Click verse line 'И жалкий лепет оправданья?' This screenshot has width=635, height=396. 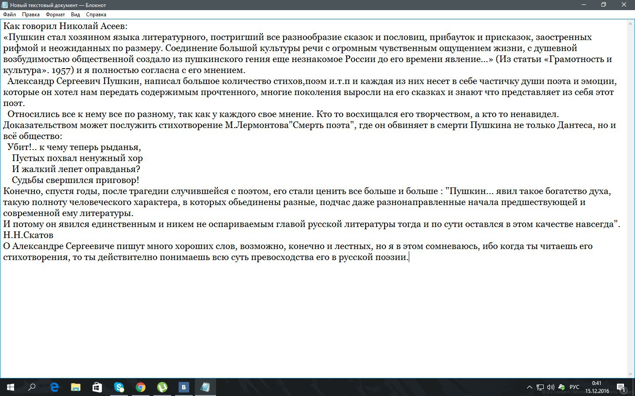tap(76, 169)
